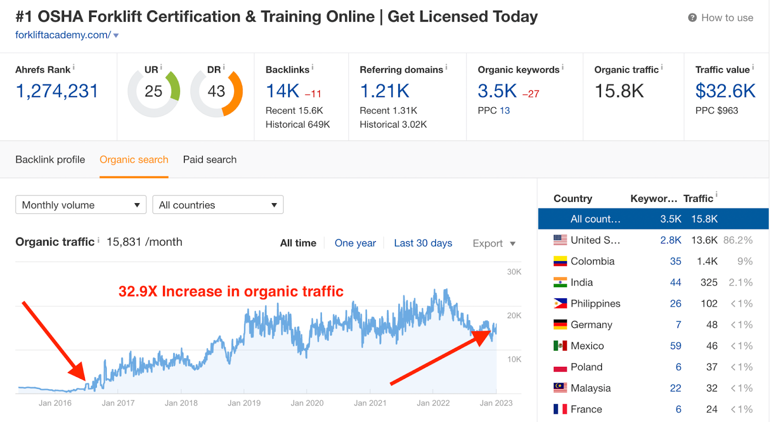
Task: Open the info tooltip beside Ahrefs Rank
Action: 74,67
